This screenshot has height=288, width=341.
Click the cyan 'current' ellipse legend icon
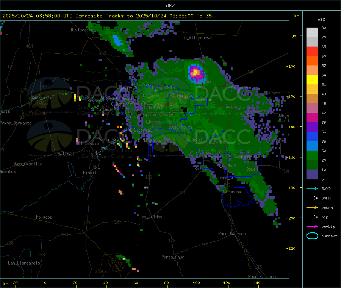[312, 236]
